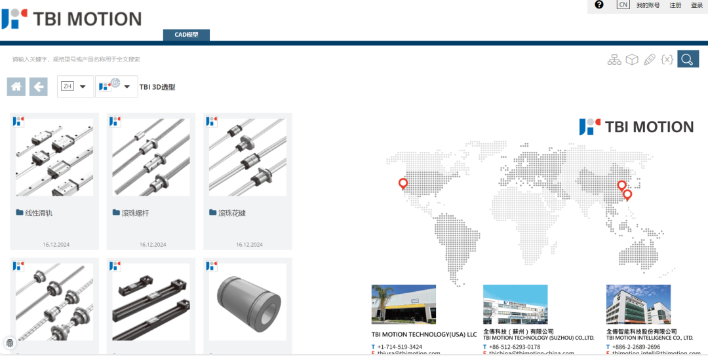Screen dimensions: 708x356
Task: Click date 16.12.2024 under 线性滑轨
Action: pyautogui.click(x=56, y=245)
